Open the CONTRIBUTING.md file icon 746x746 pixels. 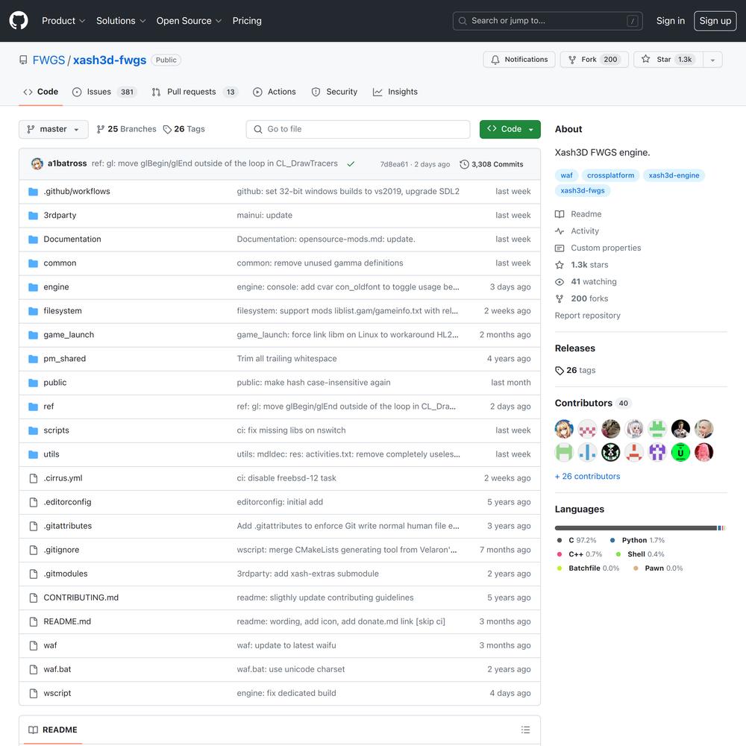[x=34, y=598]
